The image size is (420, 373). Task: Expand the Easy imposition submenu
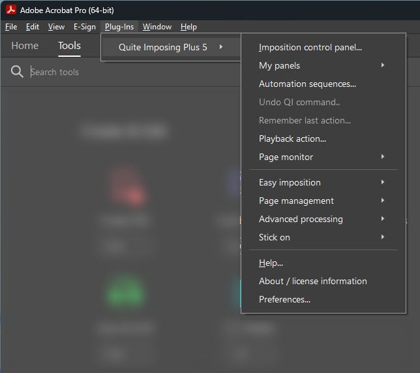point(323,182)
